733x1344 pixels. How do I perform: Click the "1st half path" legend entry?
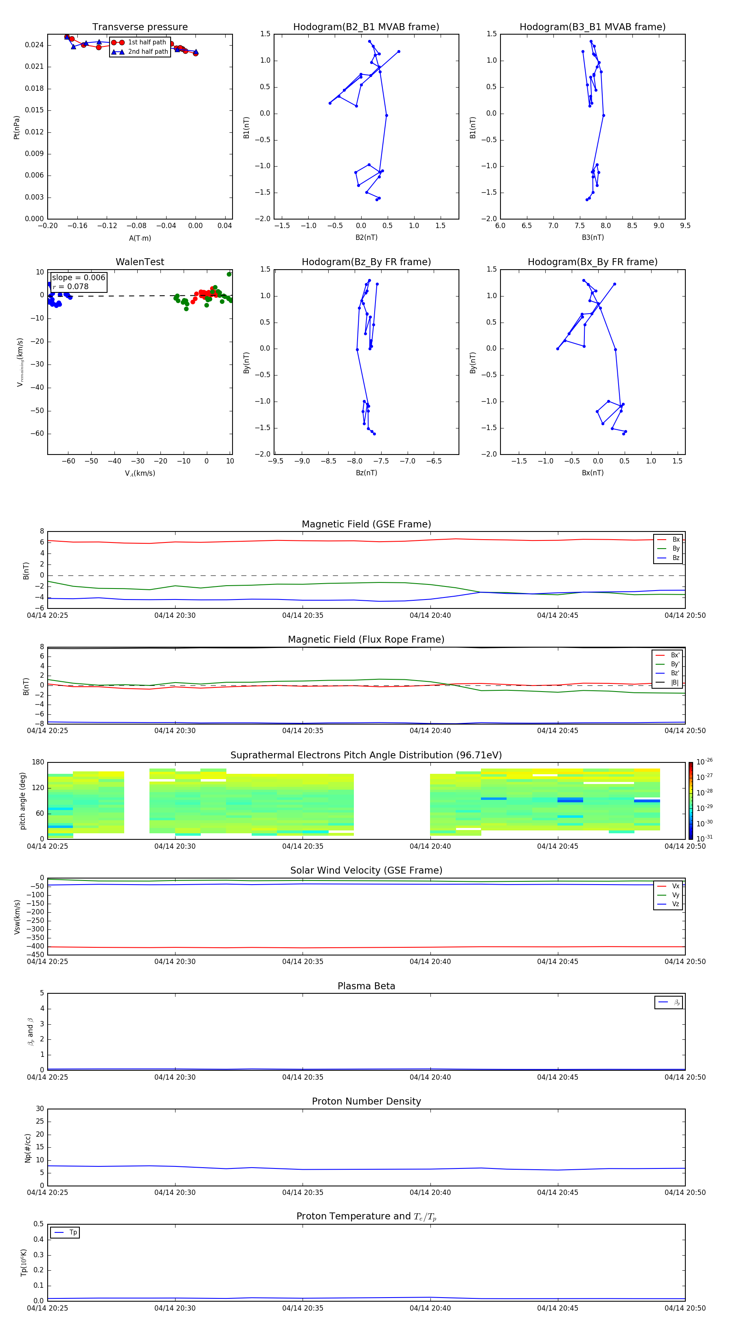[x=139, y=42]
